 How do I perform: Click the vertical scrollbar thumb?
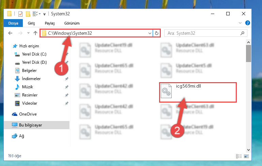click(248, 53)
